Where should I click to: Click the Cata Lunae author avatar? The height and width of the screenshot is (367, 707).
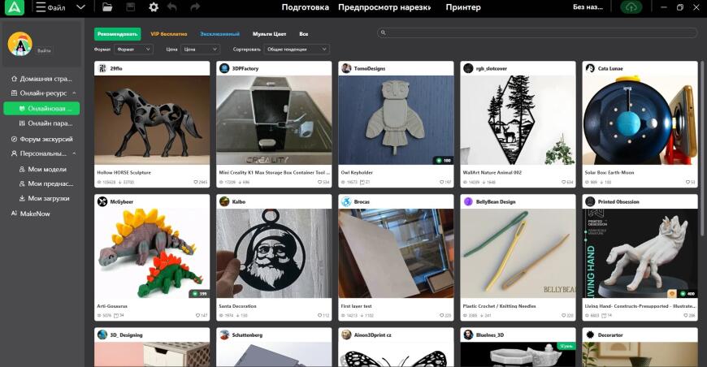pyautogui.click(x=590, y=68)
